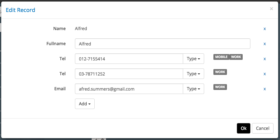Image resolution: width=280 pixels, height=140 pixels.
Task: Expand Type dropdown for 03-78711252
Action: 193,74
